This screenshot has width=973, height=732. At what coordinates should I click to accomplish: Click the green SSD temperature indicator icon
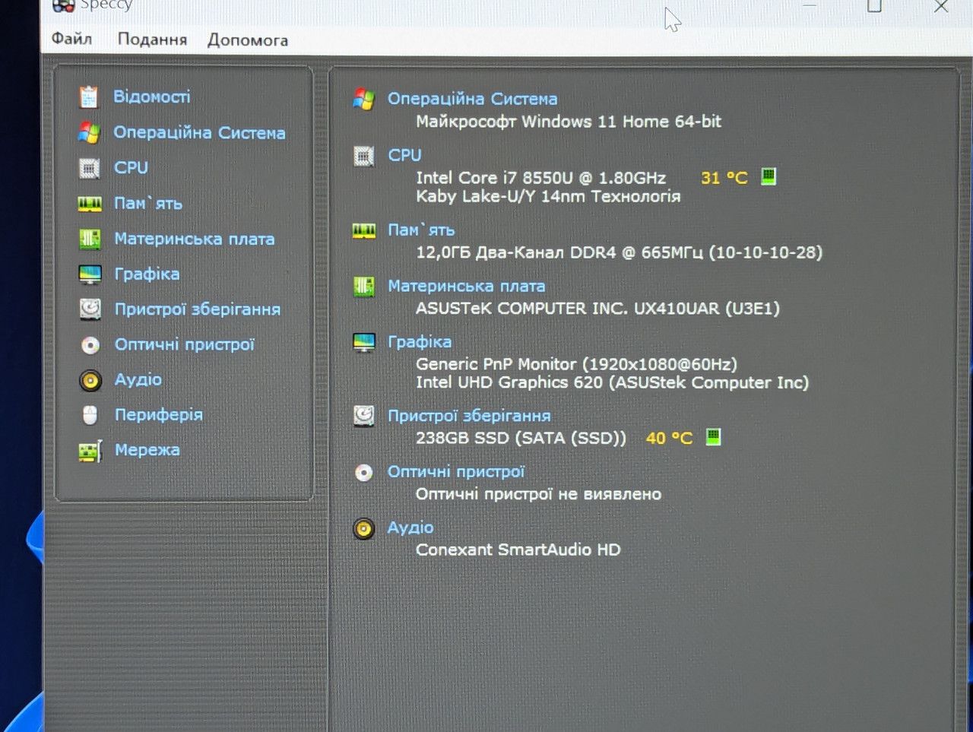pos(713,437)
